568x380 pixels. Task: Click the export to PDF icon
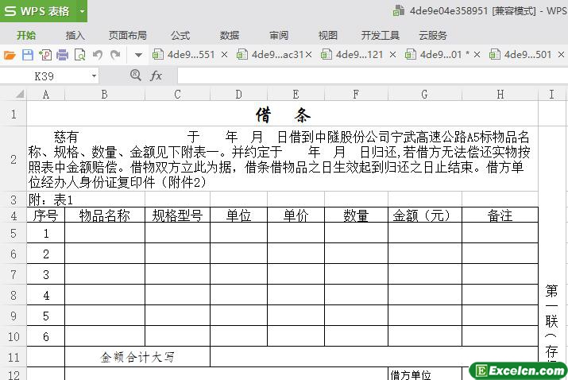click(45, 55)
